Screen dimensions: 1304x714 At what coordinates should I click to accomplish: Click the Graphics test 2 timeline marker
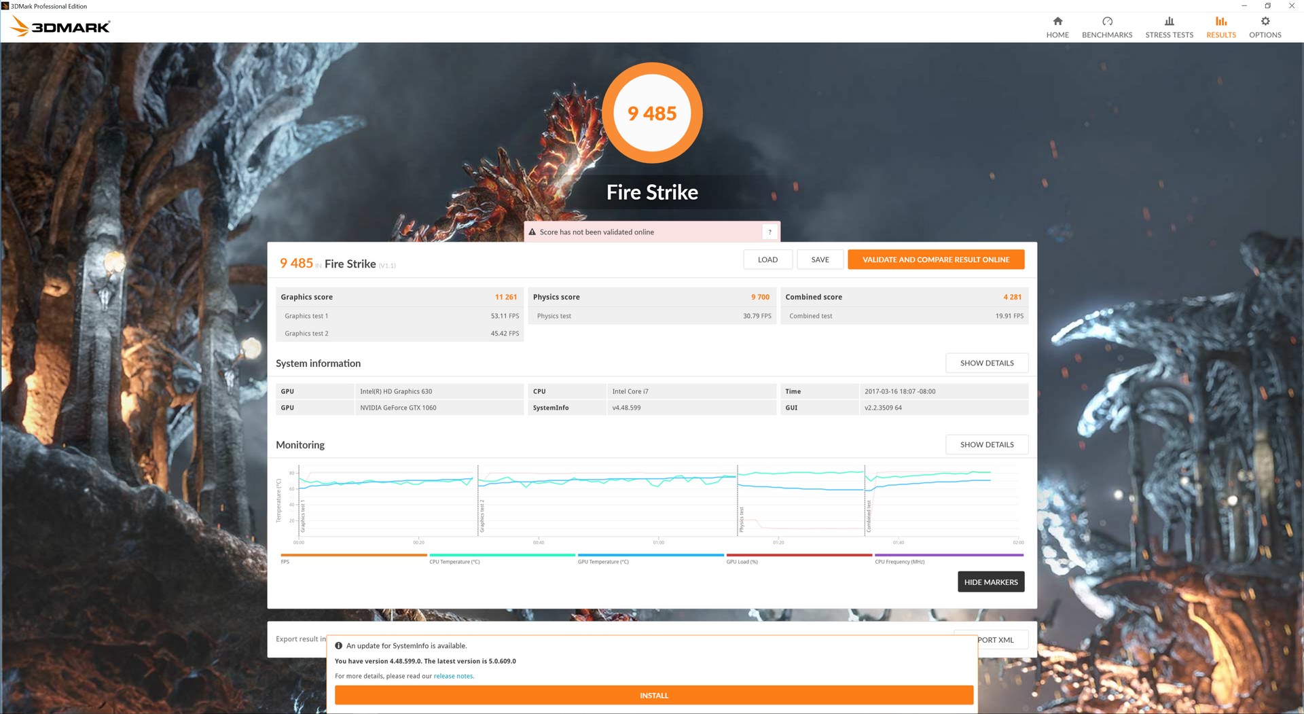482,518
